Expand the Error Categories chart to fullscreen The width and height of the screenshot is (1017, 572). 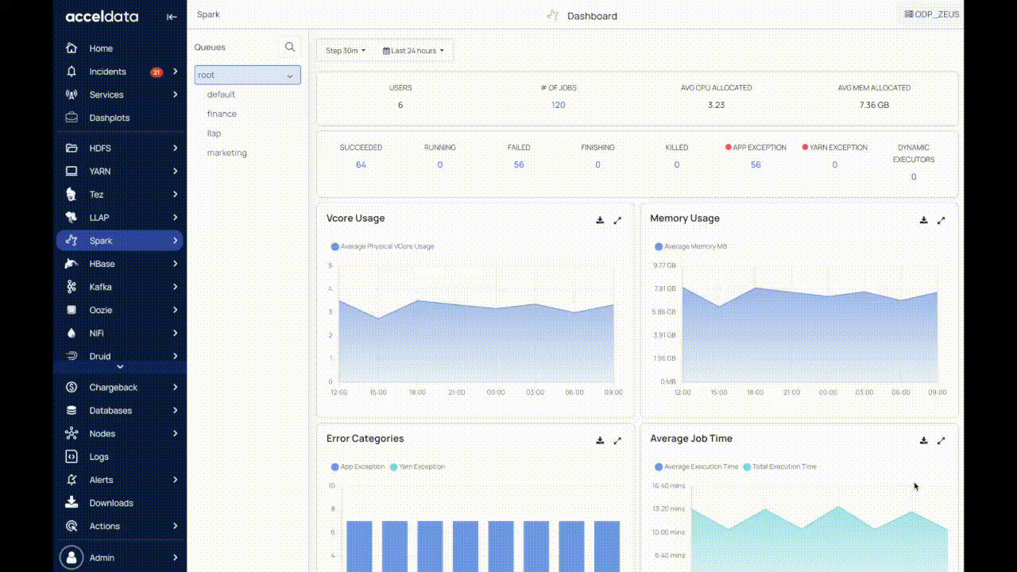(617, 440)
